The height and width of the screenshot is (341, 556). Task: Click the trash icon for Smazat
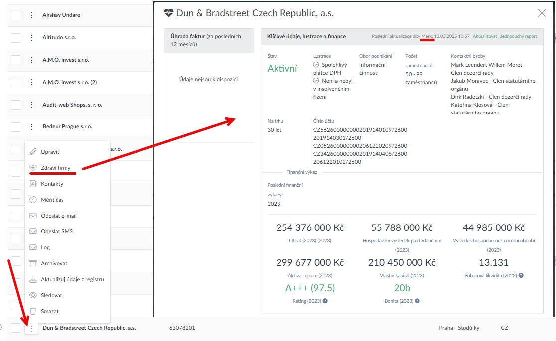pyautogui.click(x=33, y=311)
